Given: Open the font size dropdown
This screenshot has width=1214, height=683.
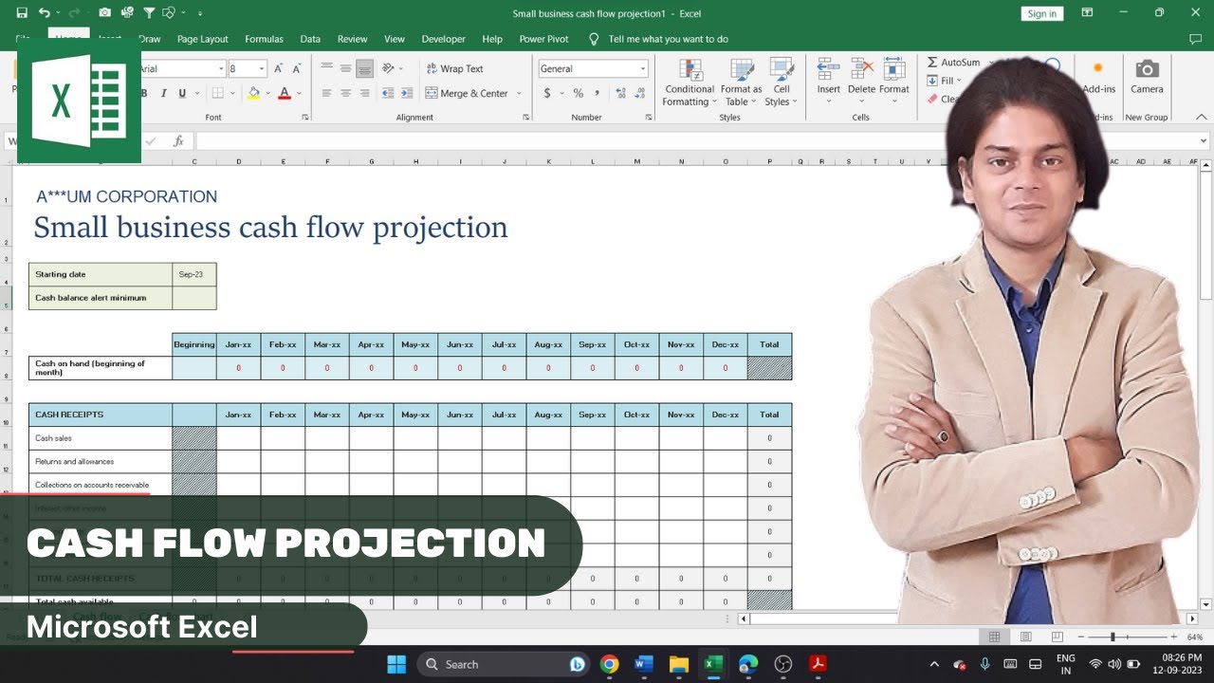Looking at the screenshot, I should [262, 68].
